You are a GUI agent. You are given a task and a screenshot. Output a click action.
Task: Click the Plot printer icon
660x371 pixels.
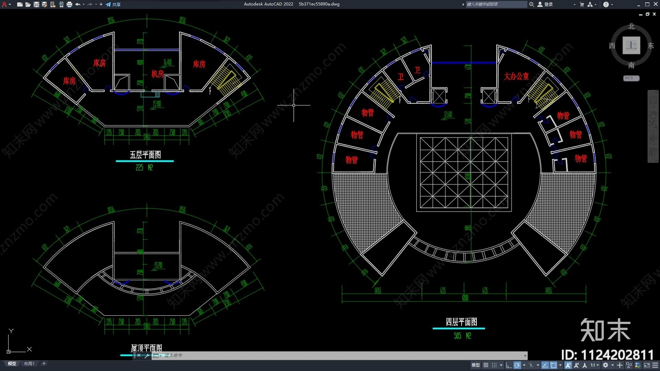(x=69, y=5)
